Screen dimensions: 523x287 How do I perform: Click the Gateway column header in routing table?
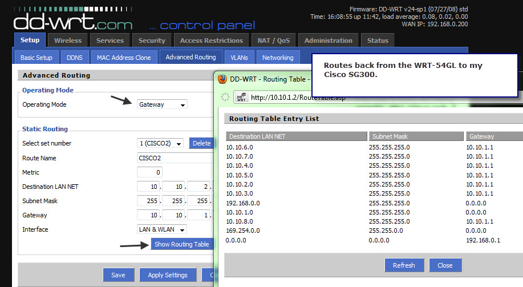pos(494,136)
